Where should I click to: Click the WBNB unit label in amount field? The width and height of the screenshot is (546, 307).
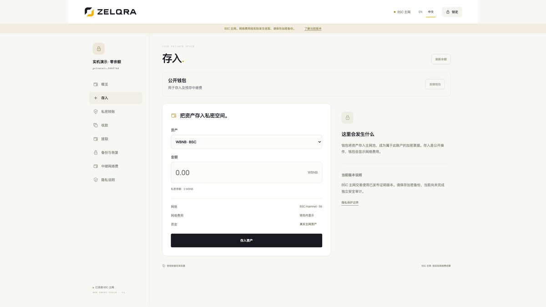(x=313, y=172)
